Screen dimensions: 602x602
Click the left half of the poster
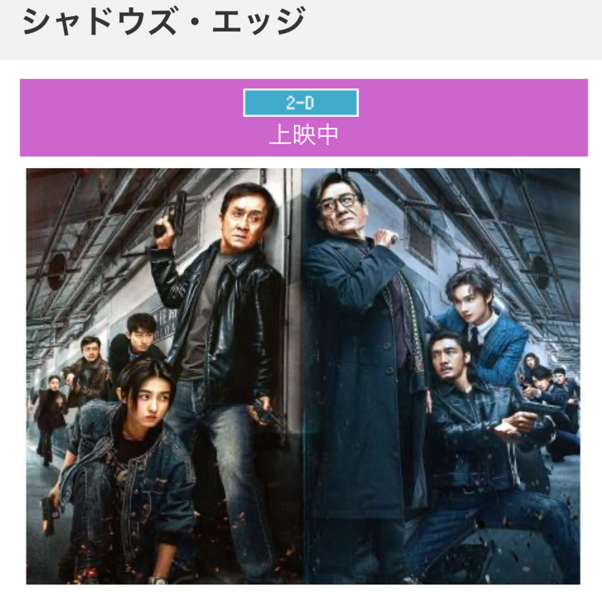164,376
